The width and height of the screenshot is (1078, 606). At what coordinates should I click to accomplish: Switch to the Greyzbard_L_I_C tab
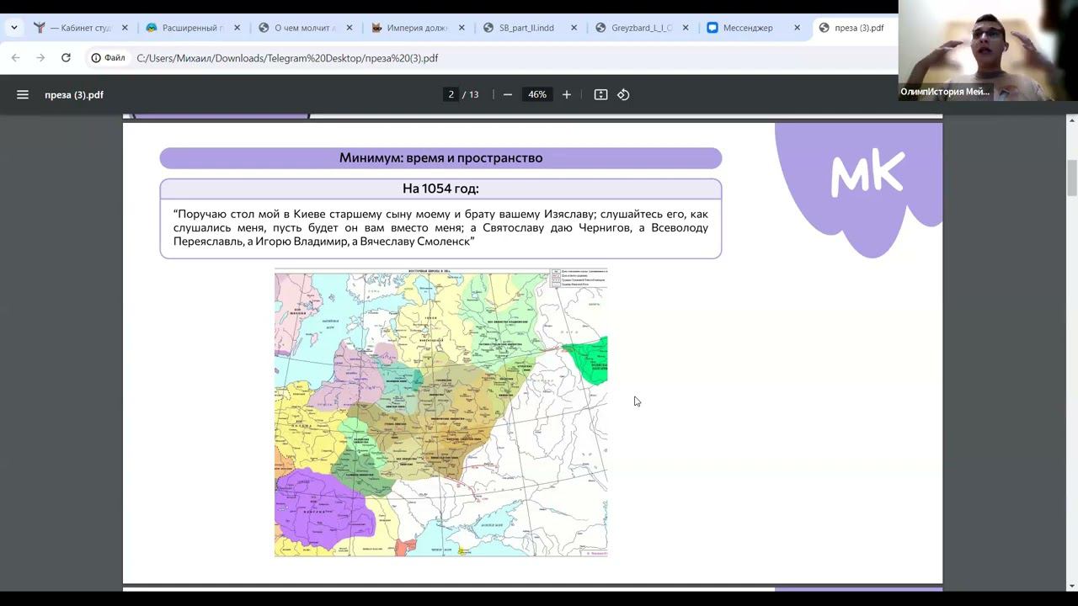click(642, 28)
